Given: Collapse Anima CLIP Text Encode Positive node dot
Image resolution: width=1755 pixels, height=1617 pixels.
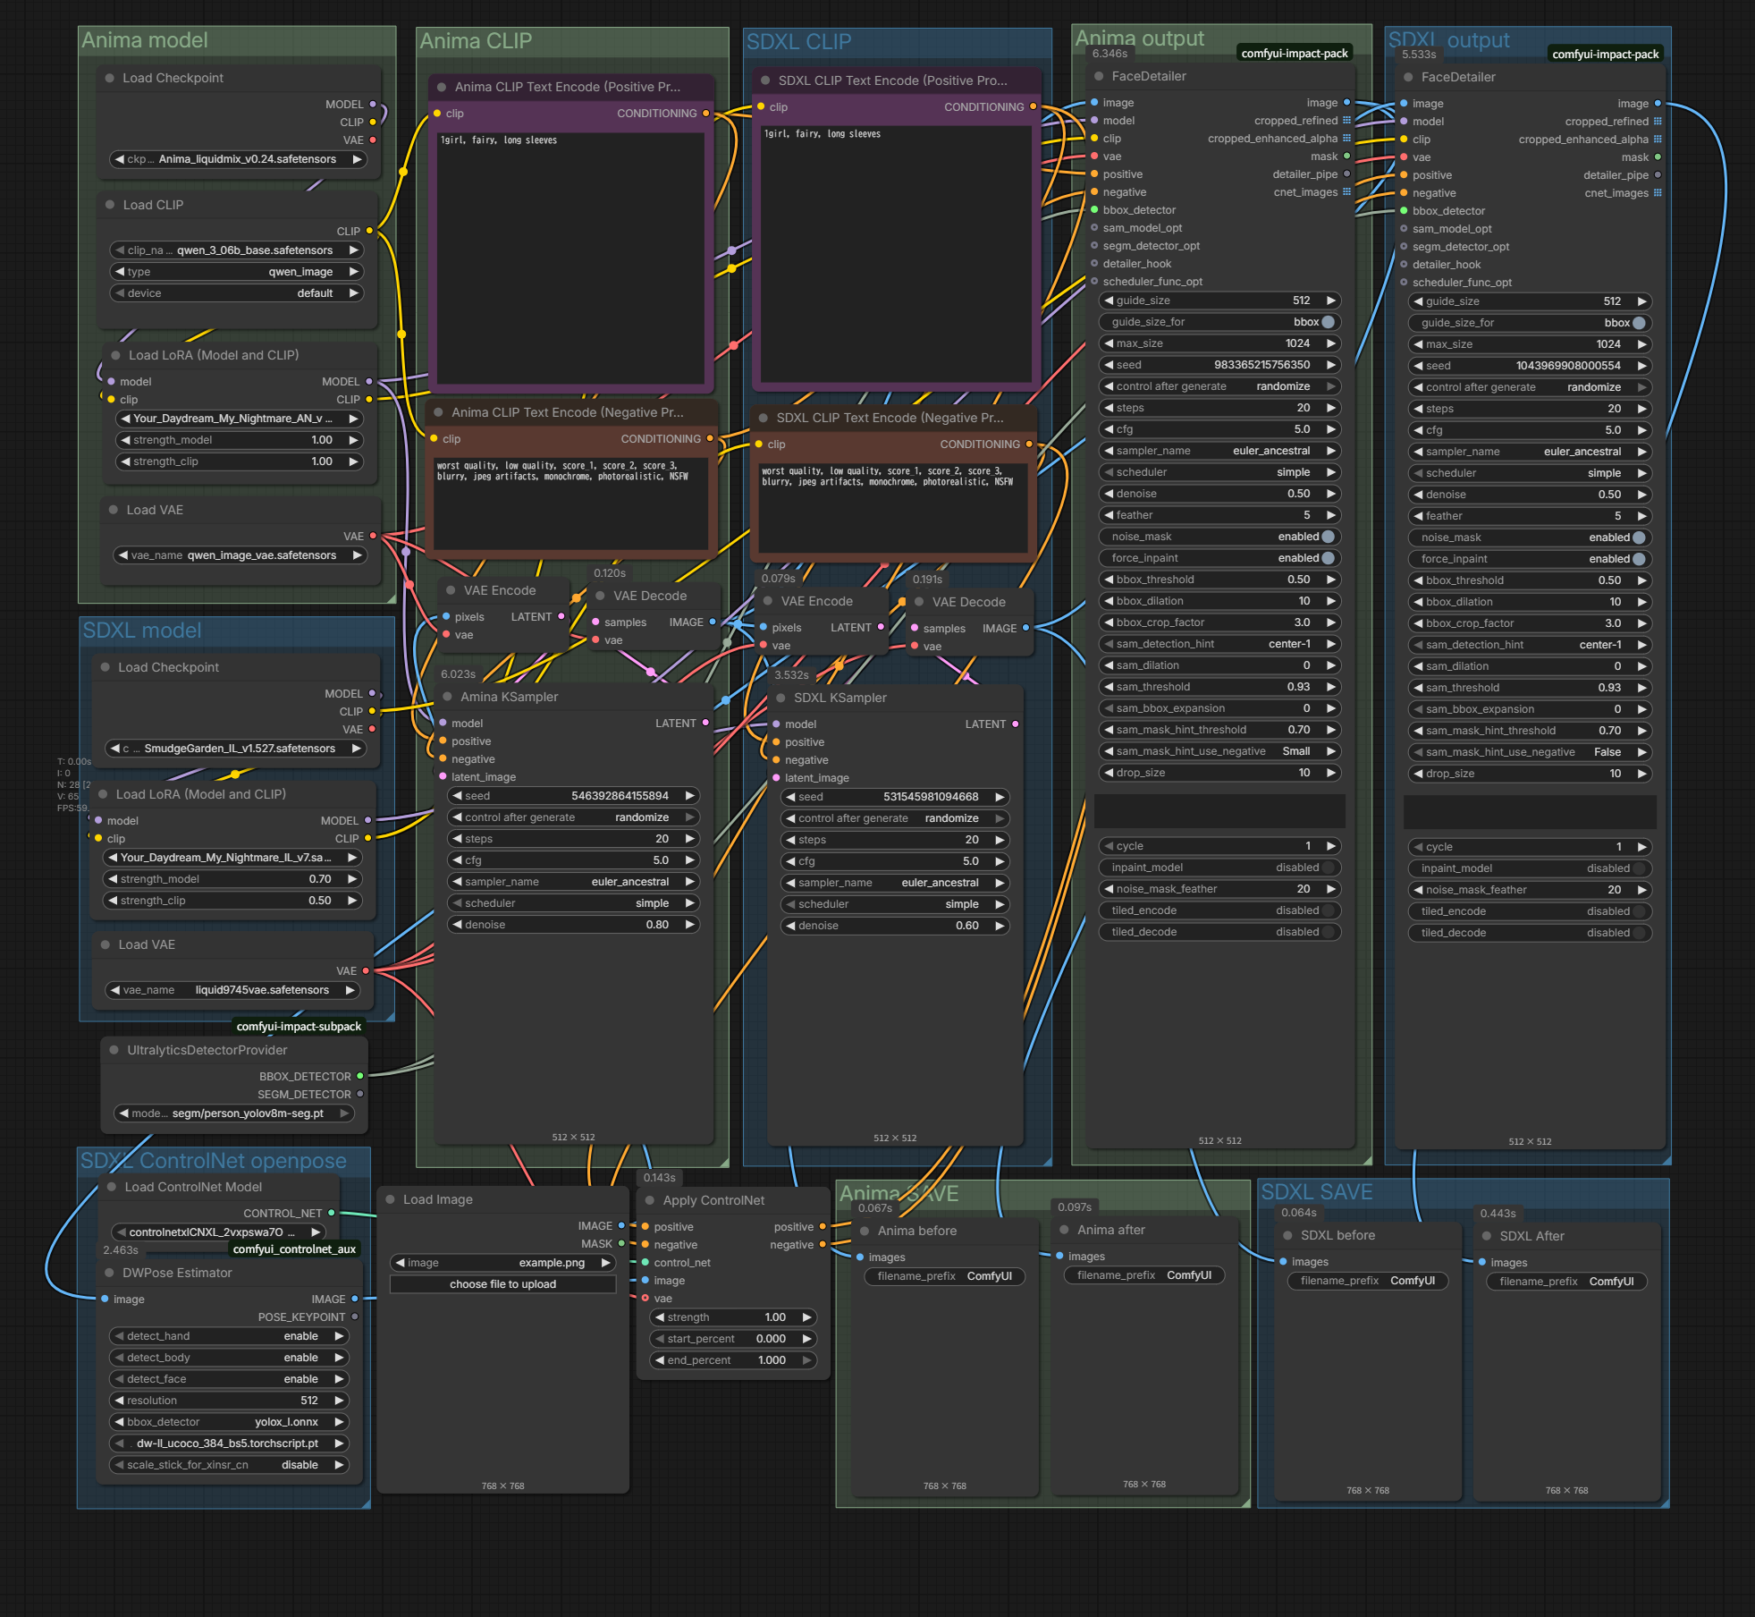Looking at the screenshot, I should (442, 87).
